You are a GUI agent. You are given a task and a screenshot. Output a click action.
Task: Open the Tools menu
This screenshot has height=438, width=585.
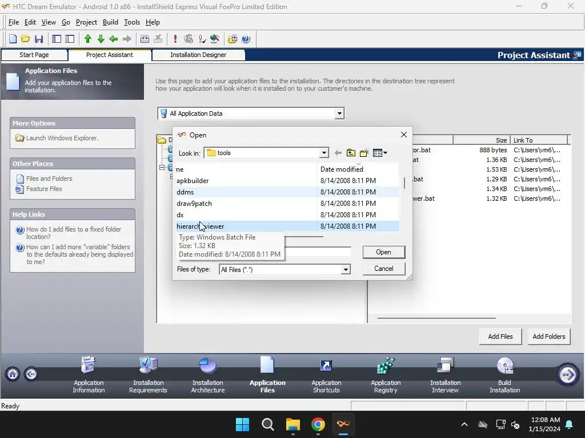132,22
